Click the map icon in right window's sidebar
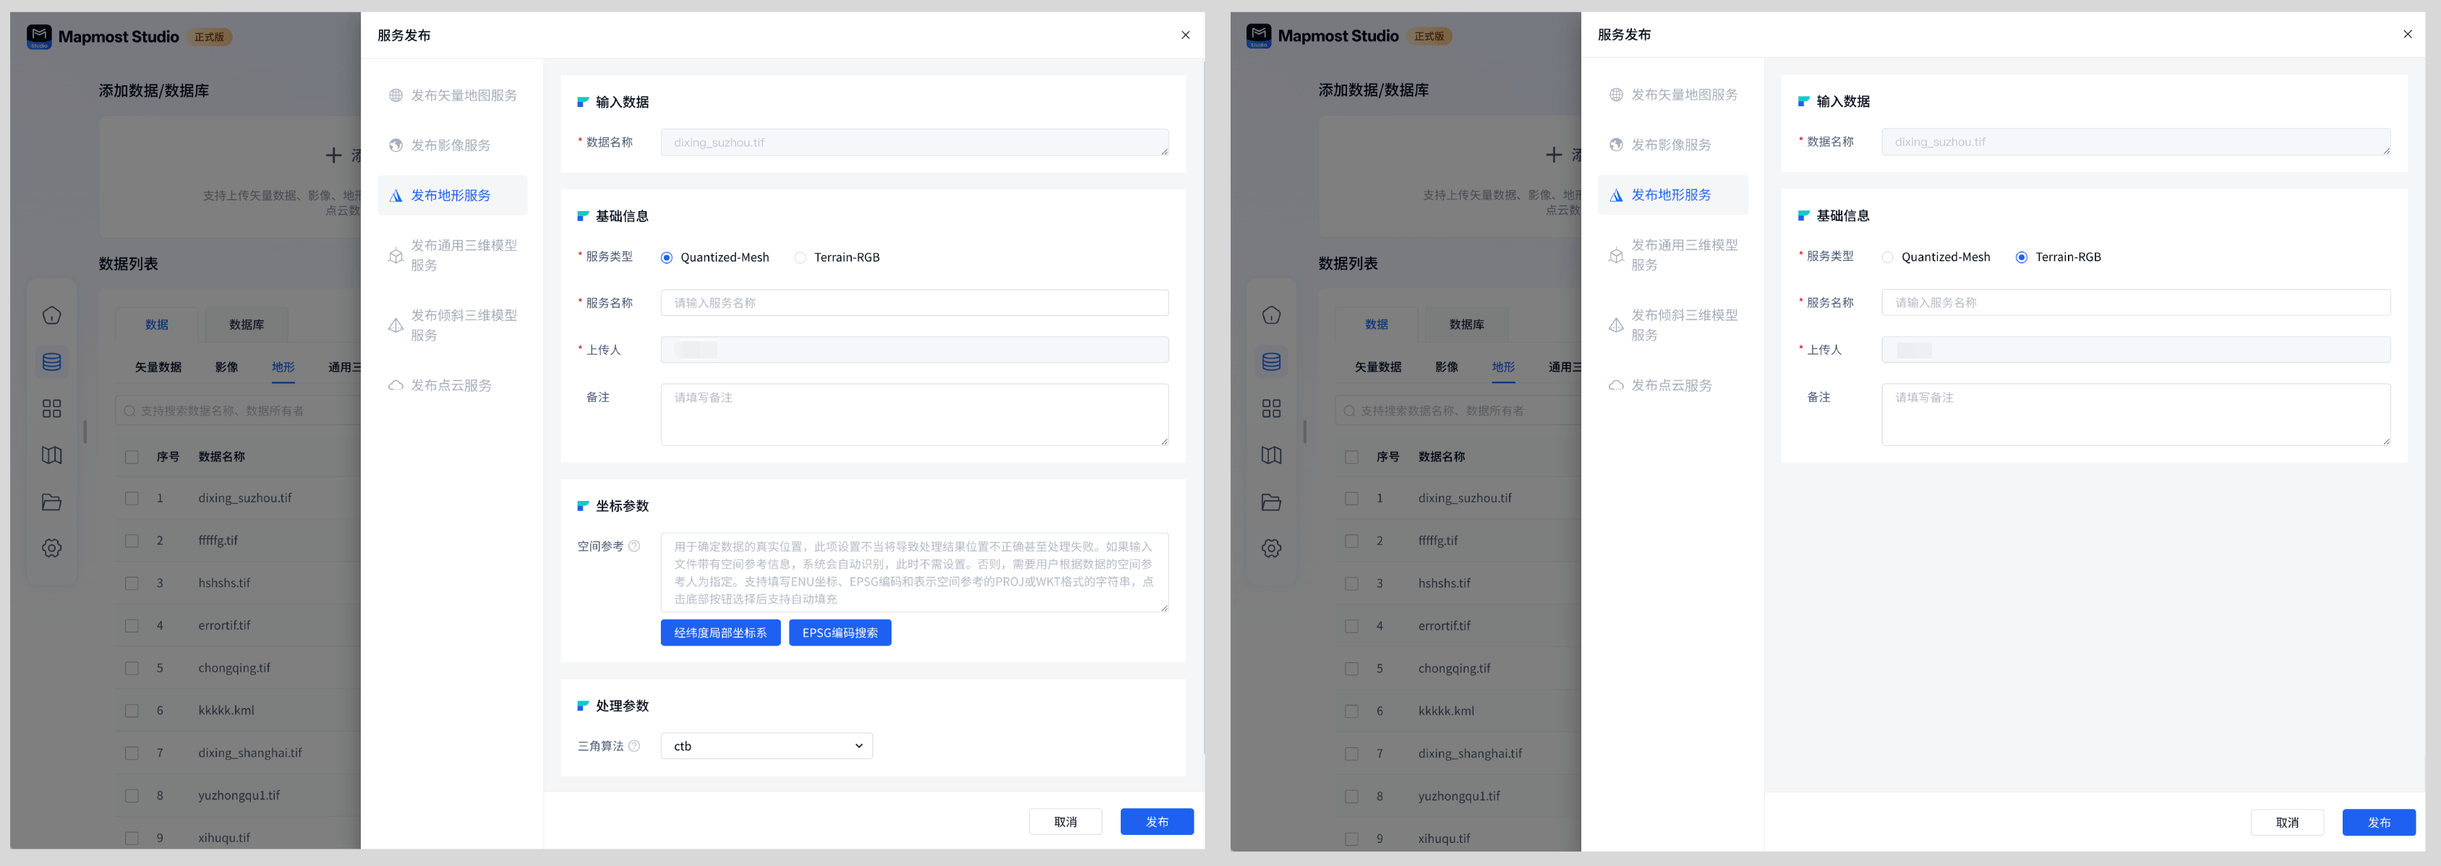Screen dimensions: 2441x866 pos(1272,455)
